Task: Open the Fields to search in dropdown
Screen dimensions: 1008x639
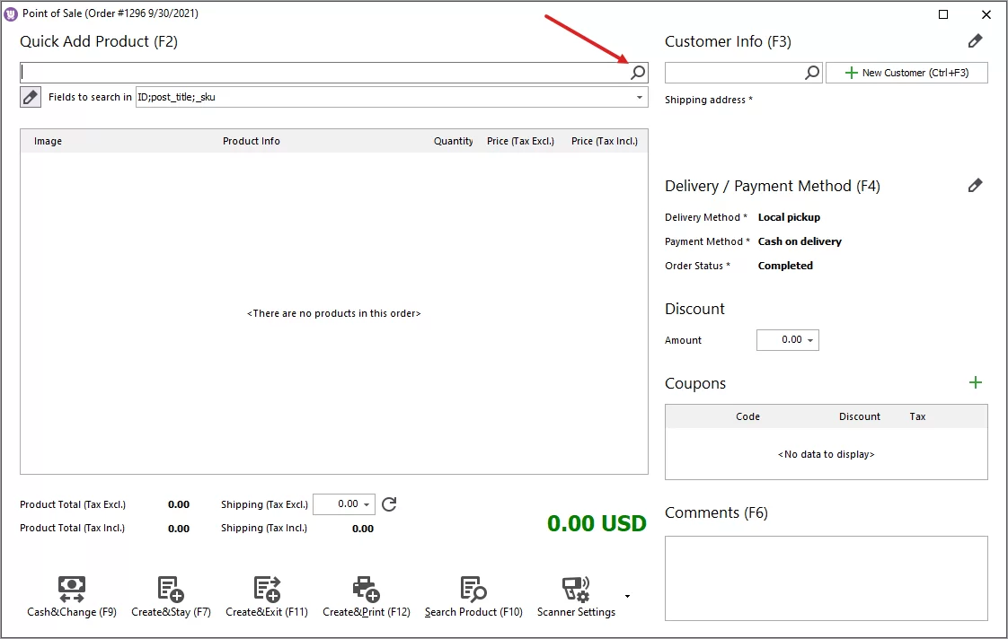Action: pyautogui.click(x=639, y=96)
